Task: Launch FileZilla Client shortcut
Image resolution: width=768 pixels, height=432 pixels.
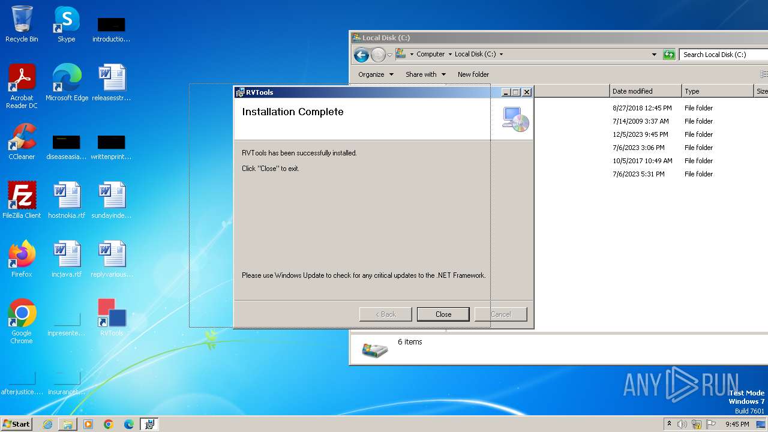Action: pos(22,200)
